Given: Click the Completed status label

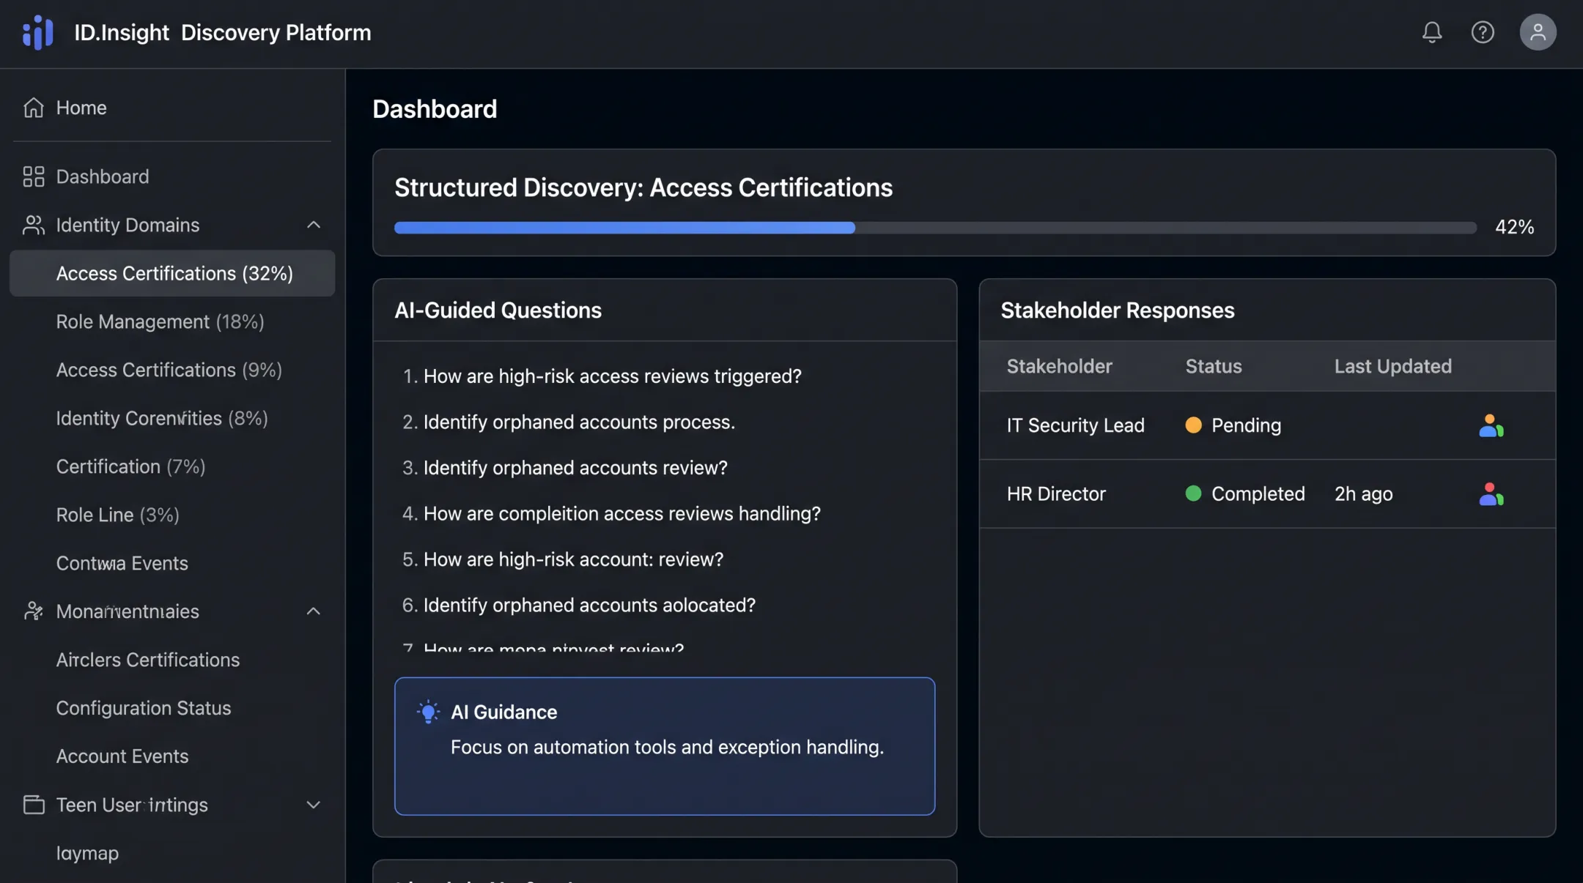Looking at the screenshot, I should 1258,493.
